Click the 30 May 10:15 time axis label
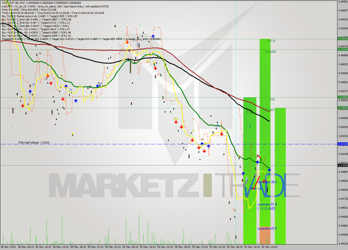The width and height of the screenshot is (348, 250). click(x=252, y=248)
